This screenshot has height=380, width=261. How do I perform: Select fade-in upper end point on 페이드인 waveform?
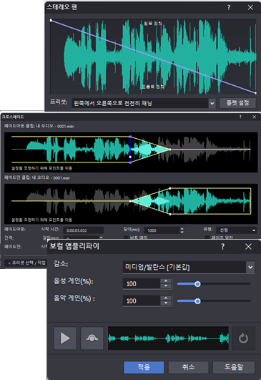(170, 188)
